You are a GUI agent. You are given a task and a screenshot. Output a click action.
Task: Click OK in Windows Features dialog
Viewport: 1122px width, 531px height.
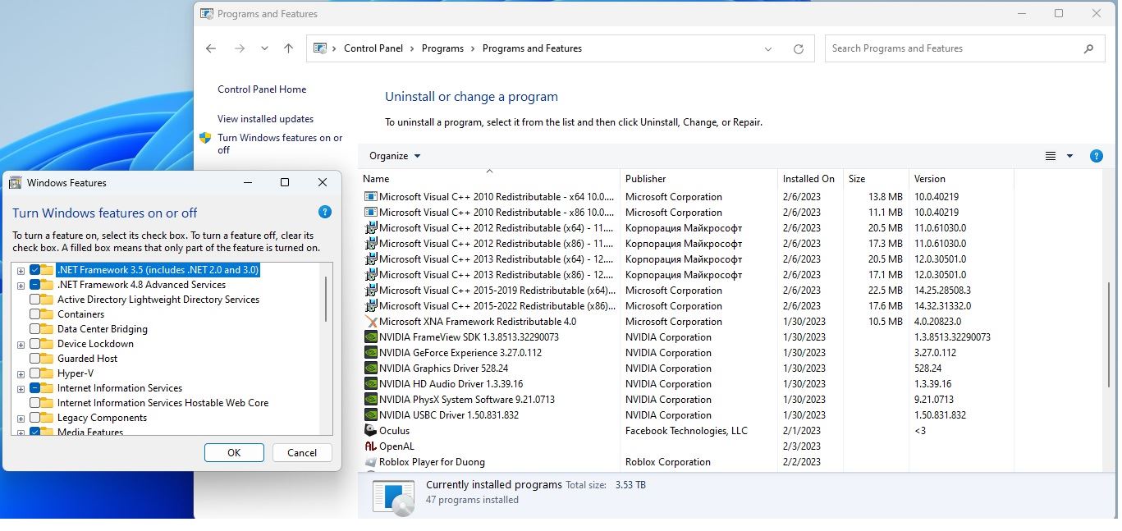234,453
